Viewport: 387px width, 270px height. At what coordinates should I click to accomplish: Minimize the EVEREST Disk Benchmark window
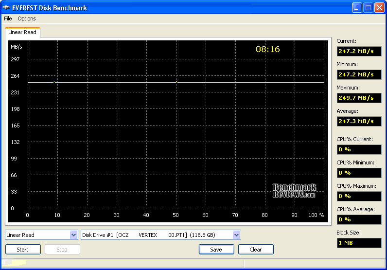(357, 8)
